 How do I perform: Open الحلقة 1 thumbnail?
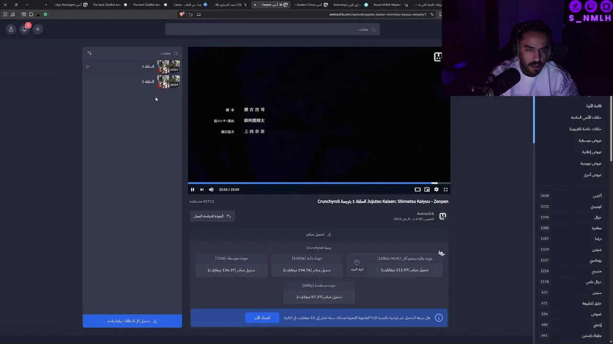pos(169,66)
